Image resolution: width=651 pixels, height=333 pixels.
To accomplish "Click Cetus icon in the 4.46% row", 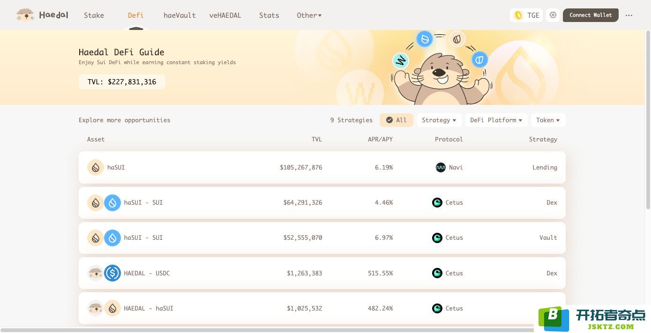I will pyautogui.click(x=437, y=202).
